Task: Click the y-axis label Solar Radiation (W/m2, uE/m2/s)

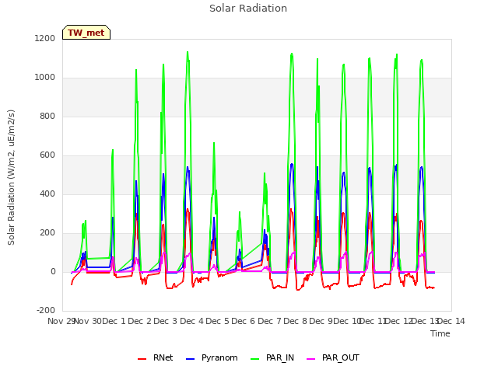Action: [11, 177]
